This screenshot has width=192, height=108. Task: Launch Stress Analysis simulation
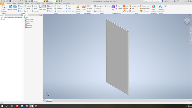(x=154, y=8)
